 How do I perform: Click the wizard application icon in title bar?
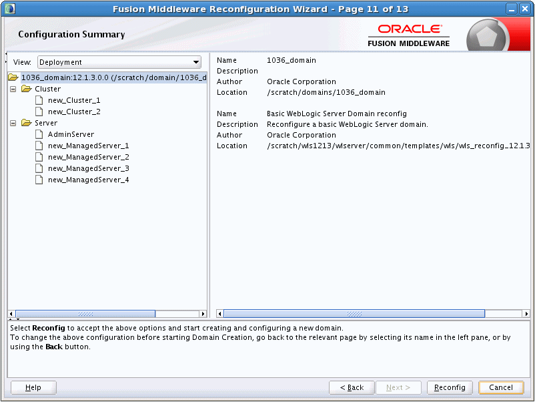tap(9, 9)
